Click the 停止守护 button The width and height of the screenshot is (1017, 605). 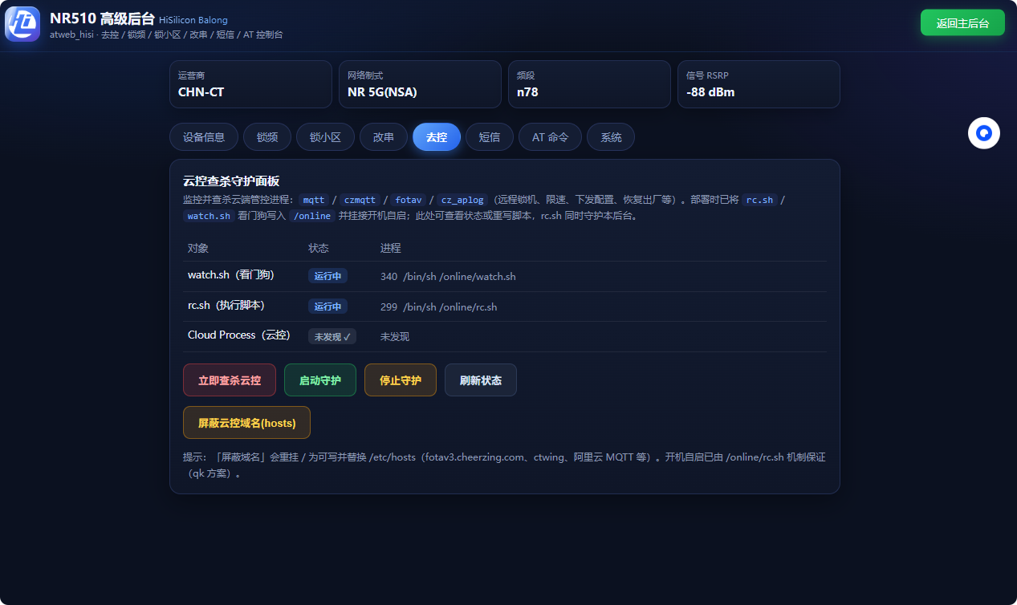[x=401, y=380]
